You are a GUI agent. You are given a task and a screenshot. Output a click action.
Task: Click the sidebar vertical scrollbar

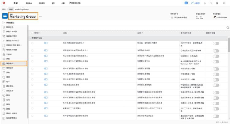[28, 71]
